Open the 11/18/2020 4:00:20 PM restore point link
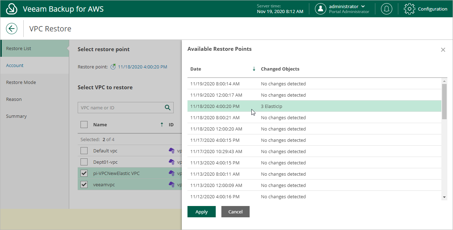 tap(143, 67)
